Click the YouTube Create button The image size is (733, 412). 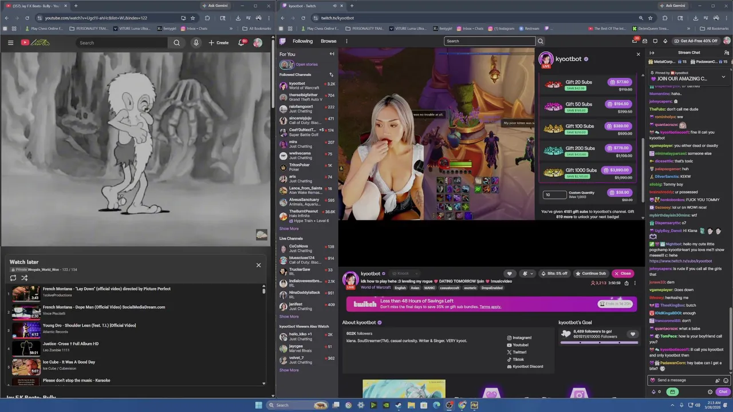pyautogui.click(x=219, y=42)
